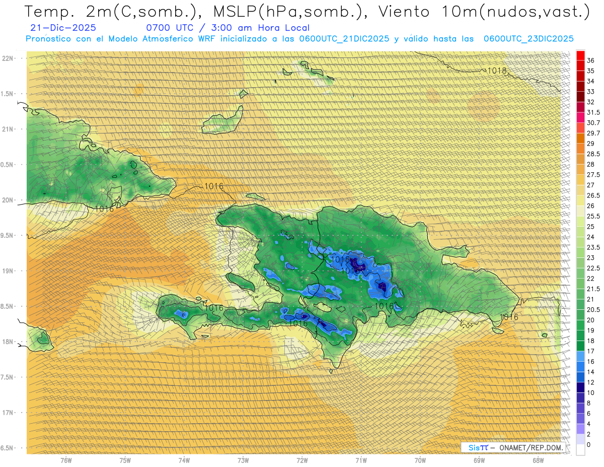Image resolution: width=604 pixels, height=467 pixels.
Task: Click the 73W longitude label
Action: click(x=243, y=460)
